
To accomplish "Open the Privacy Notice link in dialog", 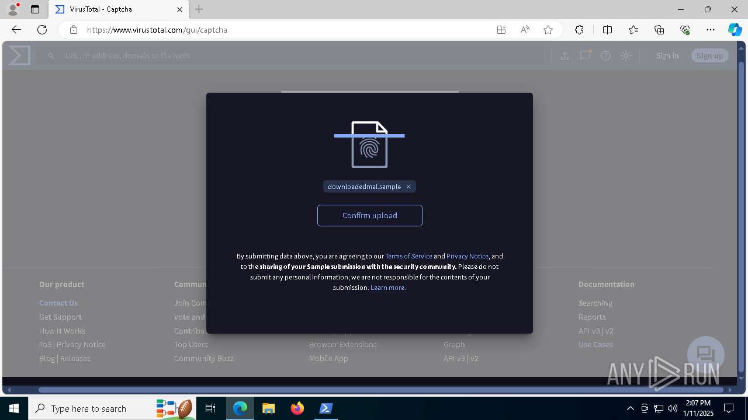I will [x=467, y=256].
